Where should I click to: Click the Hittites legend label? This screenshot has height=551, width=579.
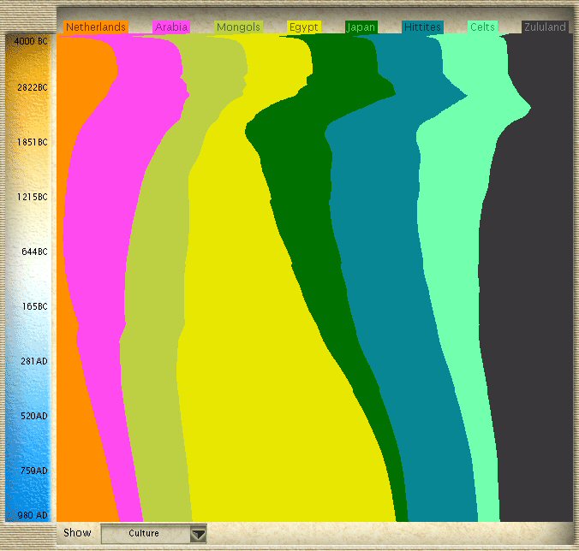pos(422,27)
